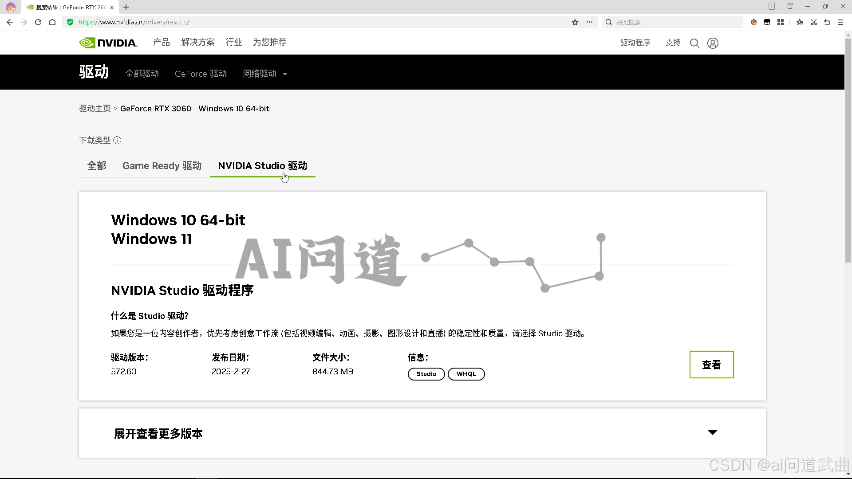Bookmark page with the star icon
The image size is (852, 479).
575,22
